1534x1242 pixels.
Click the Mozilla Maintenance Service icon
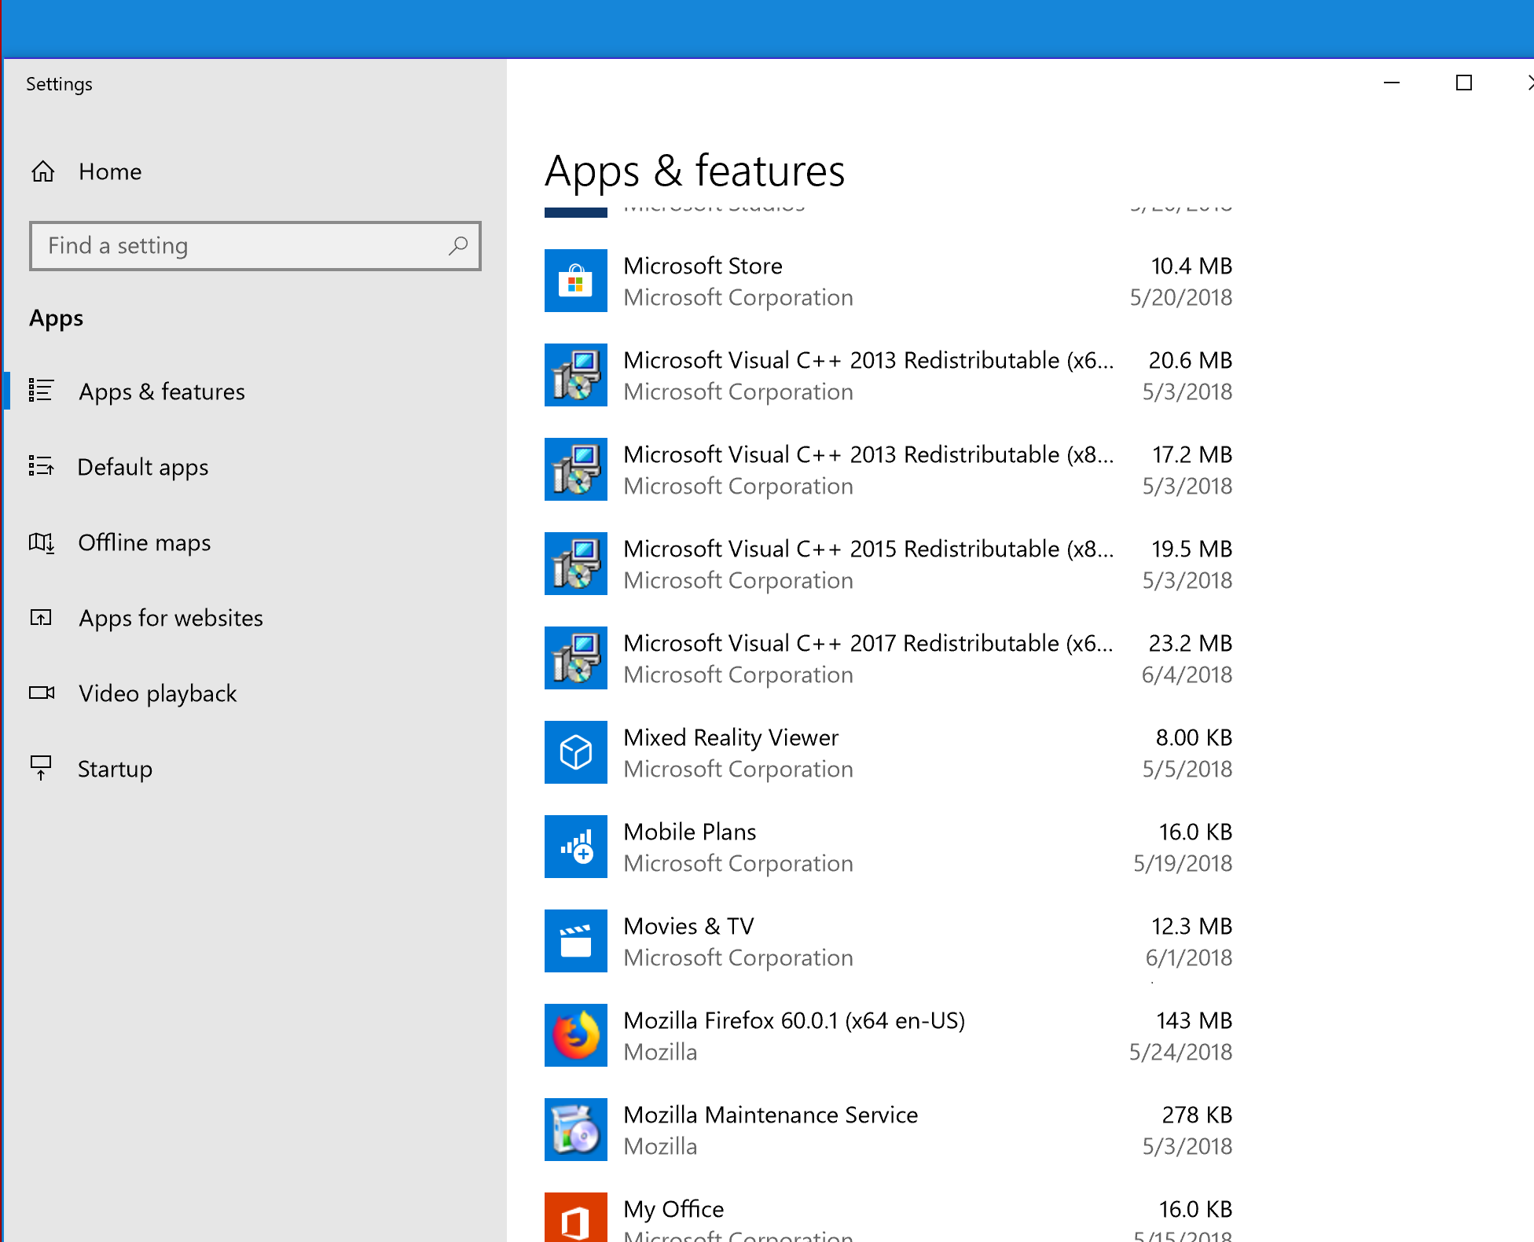coord(575,1130)
